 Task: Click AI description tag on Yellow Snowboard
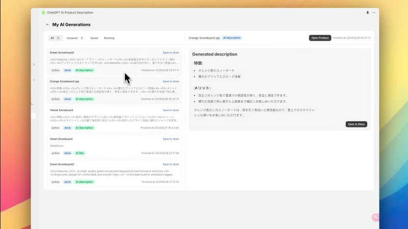(x=84, y=128)
